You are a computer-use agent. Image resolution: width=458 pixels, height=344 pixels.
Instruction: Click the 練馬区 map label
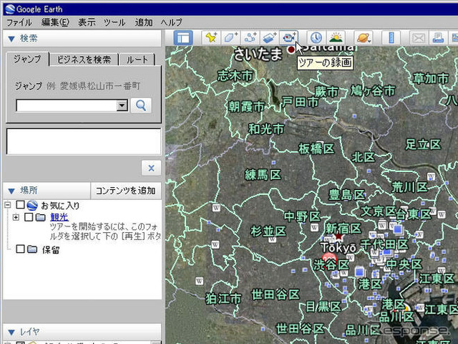point(263,175)
